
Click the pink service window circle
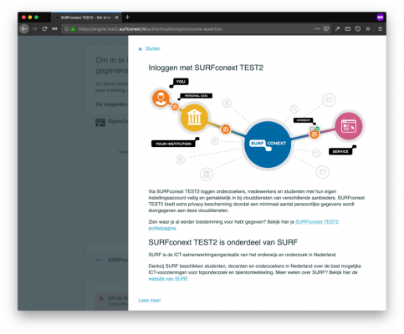pyautogui.click(x=349, y=126)
